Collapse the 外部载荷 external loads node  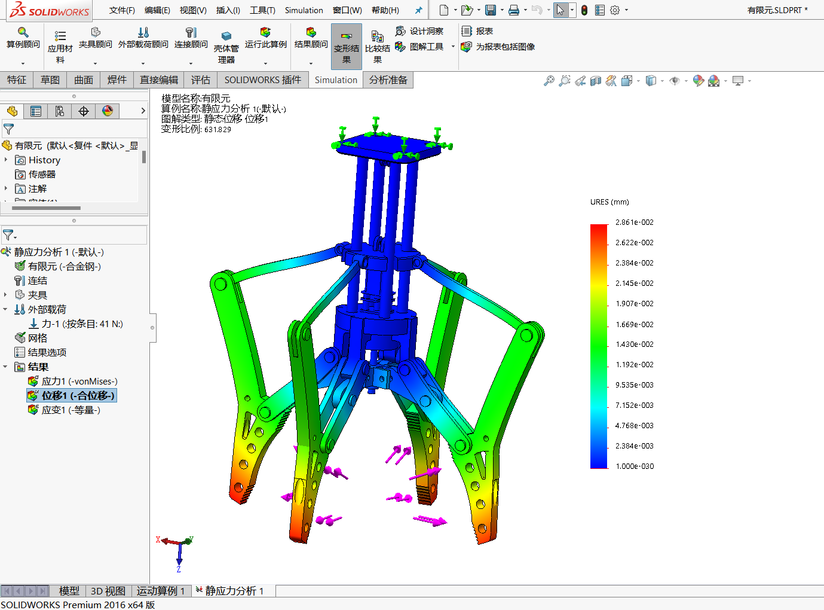[5, 309]
